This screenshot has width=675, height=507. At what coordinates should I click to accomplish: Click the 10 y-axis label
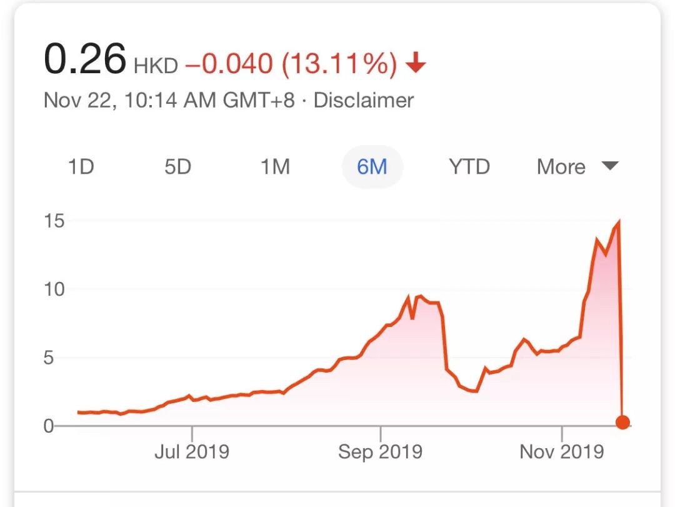pos(54,289)
